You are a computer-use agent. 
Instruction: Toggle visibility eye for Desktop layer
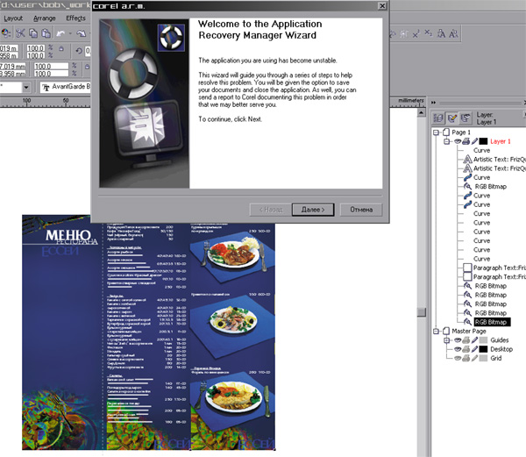(x=458, y=349)
